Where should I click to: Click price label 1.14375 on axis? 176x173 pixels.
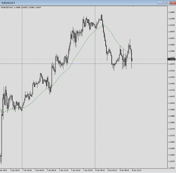click(171, 64)
